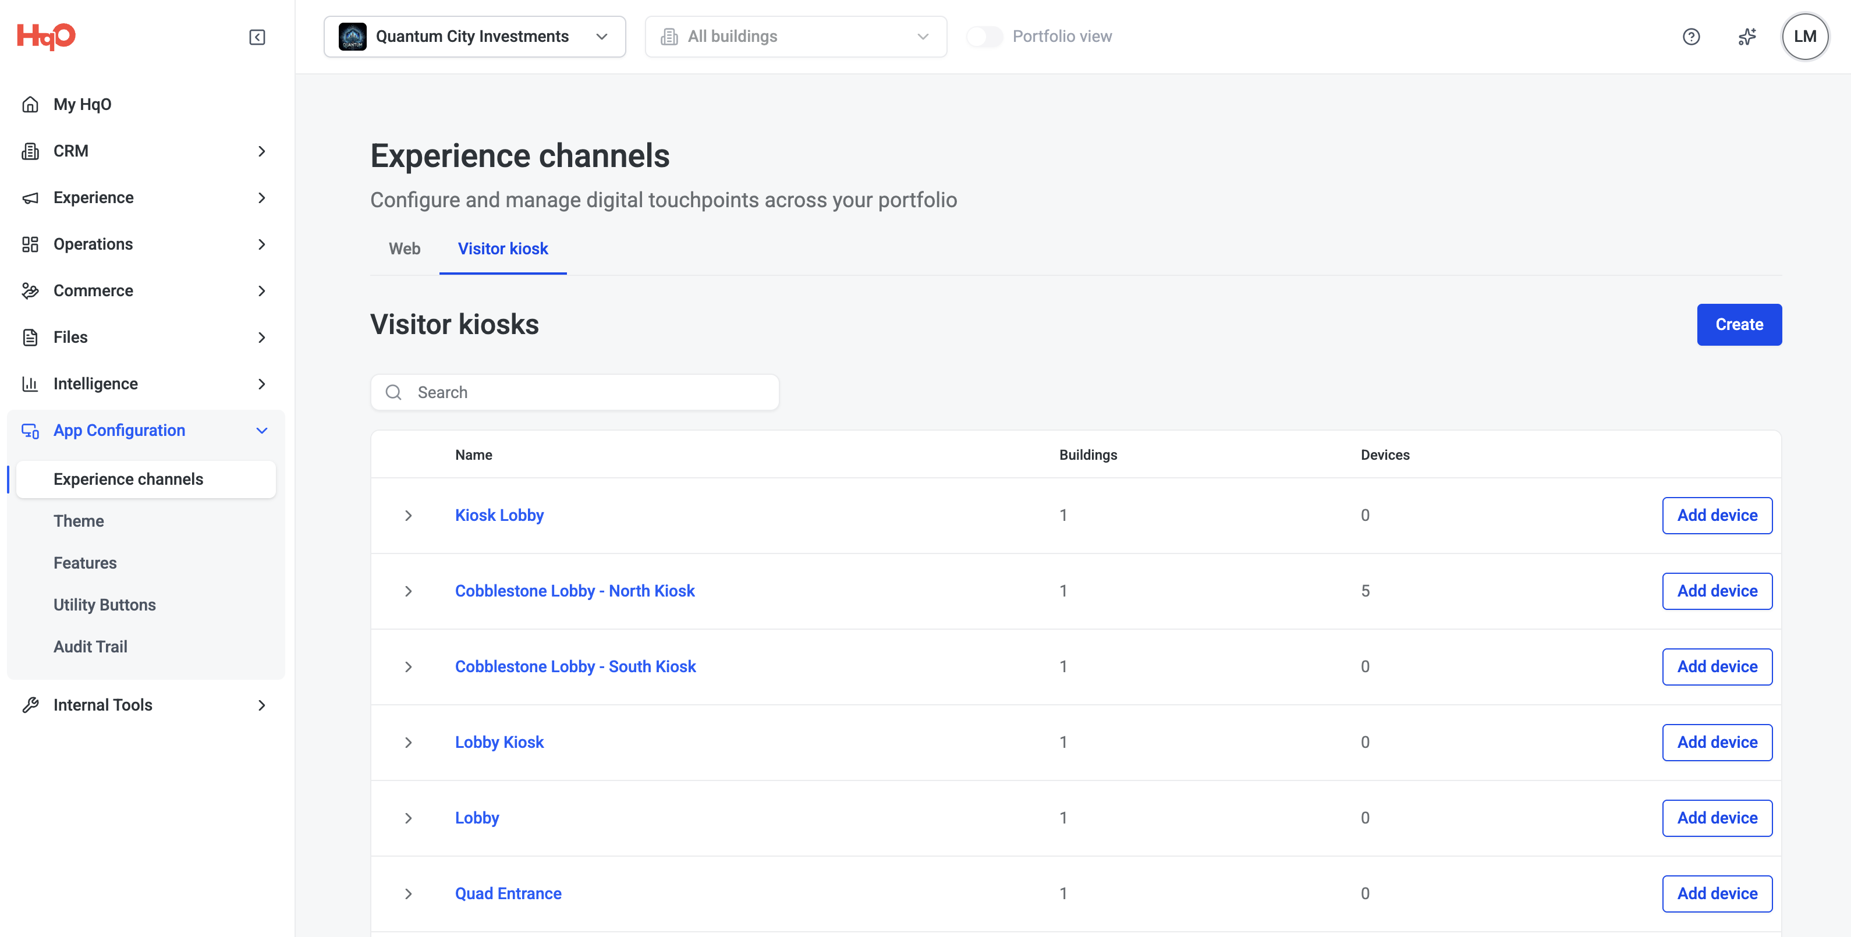Viewport: 1851px width, 937px height.
Task: Add device to Quad Entrance kiosk
Action: pos(1717,893)
